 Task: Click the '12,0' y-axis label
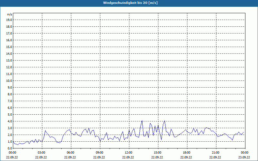pos(10,67)
